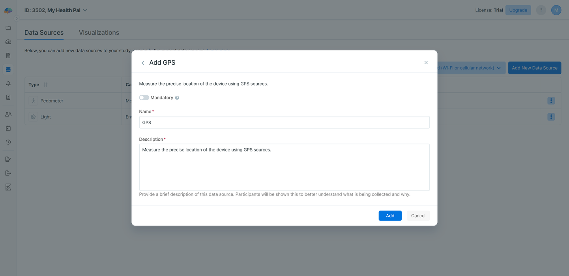569x276 pixels.
Task: Open the Projects folder icon in sidebar
Action: [x=8, y=28]
